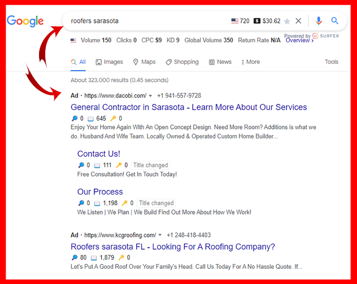Click phone number +1 941-557-9728

point(179,96)
